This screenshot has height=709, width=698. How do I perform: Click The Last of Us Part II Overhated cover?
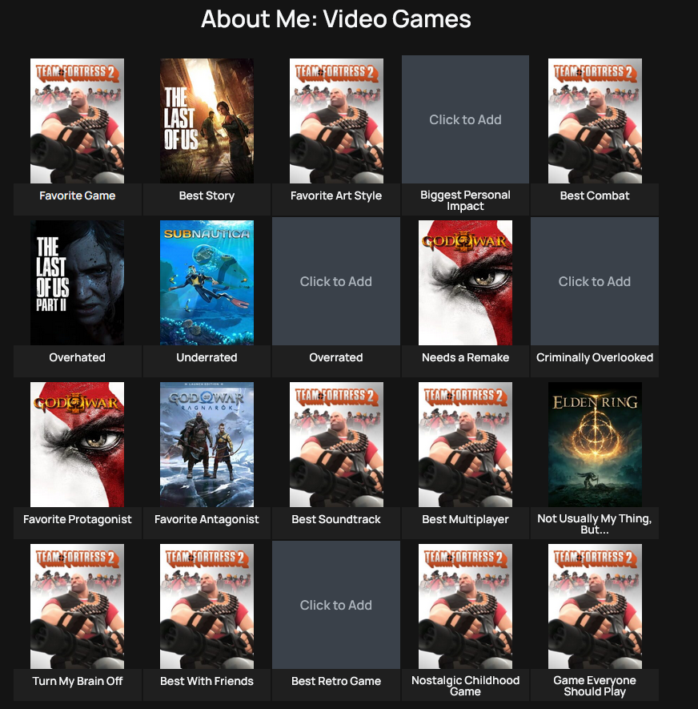tap(78, 283)
